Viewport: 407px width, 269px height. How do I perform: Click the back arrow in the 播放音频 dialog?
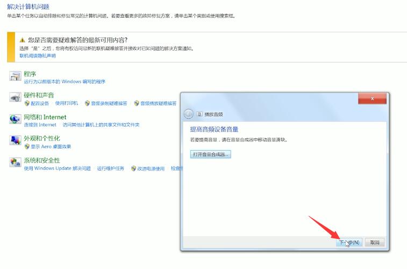pos(188,114)
